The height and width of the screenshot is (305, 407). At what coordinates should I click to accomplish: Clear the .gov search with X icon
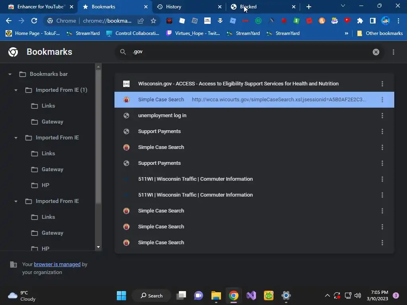[x=376, y=52]
